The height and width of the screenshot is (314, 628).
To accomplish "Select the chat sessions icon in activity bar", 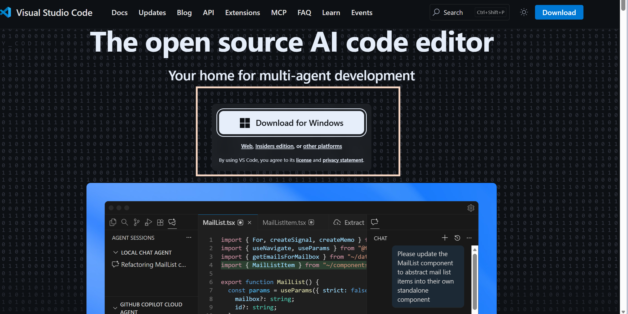I will 172,222.
